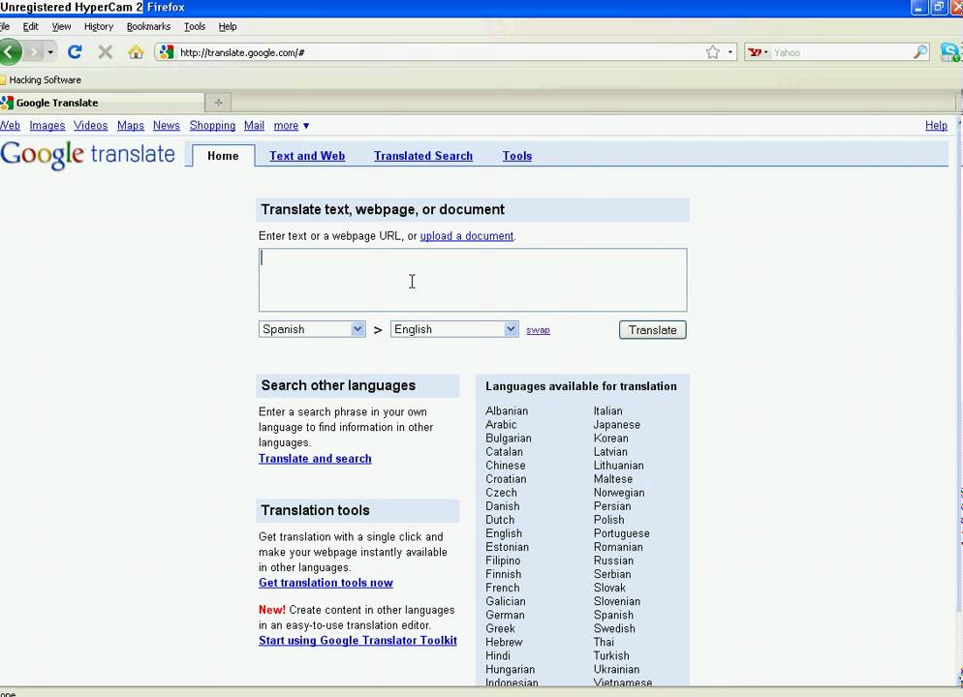Open the Translate and search link
The height and width of the screenshot is (697, 963).
tap(315, 458)
